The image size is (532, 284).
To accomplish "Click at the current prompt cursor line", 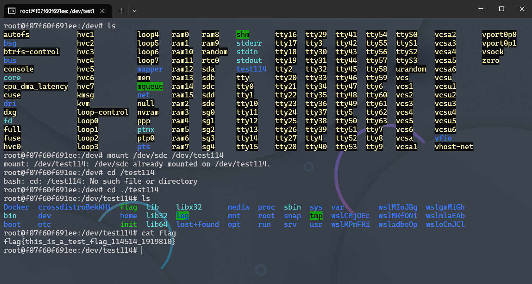I will (73, 250).
